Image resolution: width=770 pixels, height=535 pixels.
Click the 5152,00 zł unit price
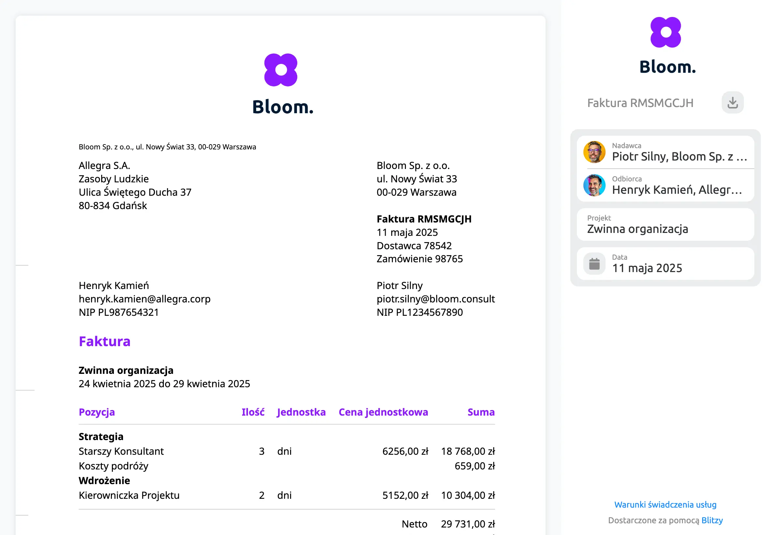pos(405,495)
